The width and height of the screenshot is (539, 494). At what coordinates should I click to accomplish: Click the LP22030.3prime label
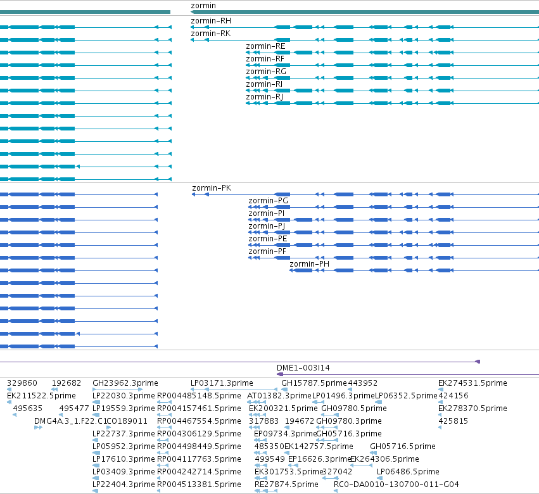[124, 396]
